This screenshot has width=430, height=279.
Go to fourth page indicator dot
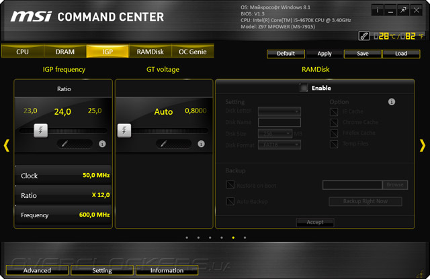[x=222, y=237]
